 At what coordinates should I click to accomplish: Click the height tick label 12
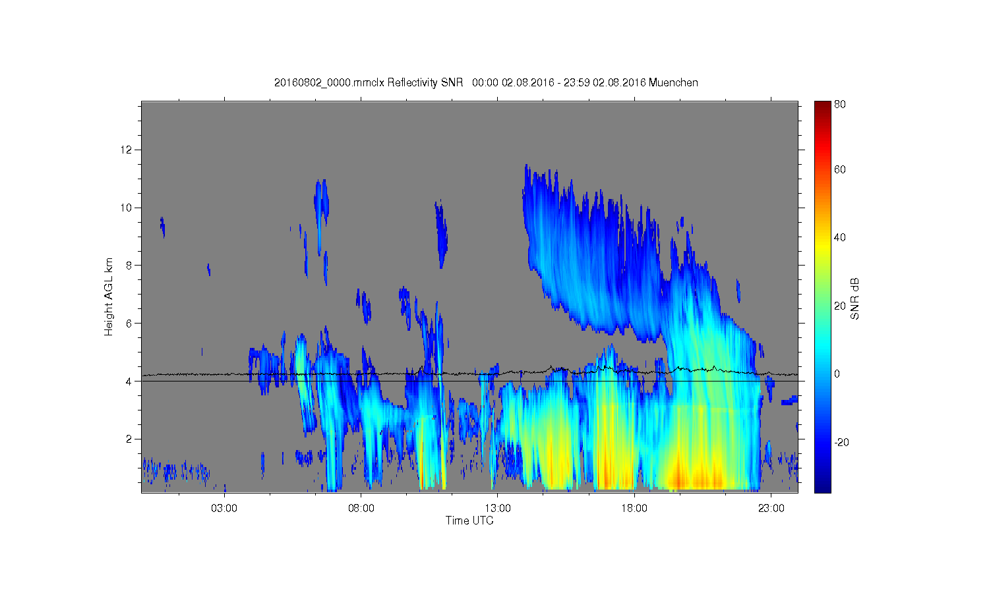point(127,150)
